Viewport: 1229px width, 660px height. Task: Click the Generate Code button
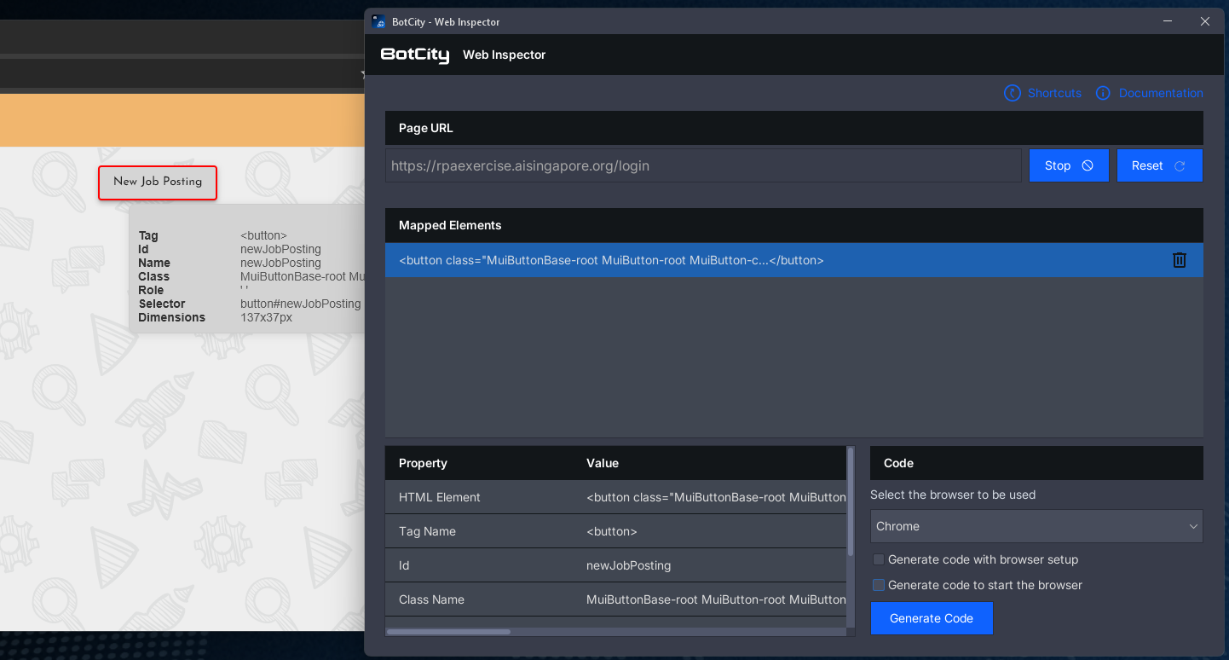(x=931, y=618)
